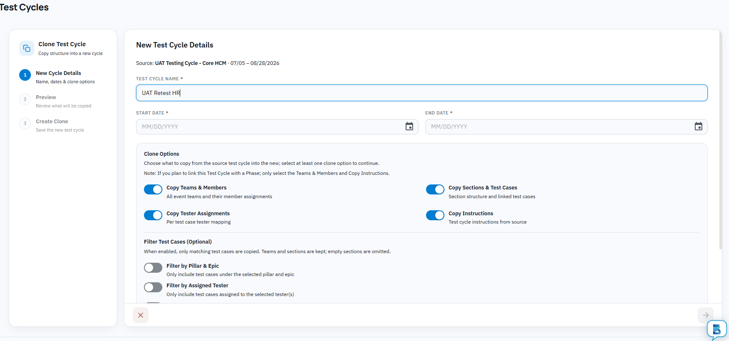This screenshot has width=729, height=341.
Task: Click the red X cancel icon
Action: click(x=141, y=315)
